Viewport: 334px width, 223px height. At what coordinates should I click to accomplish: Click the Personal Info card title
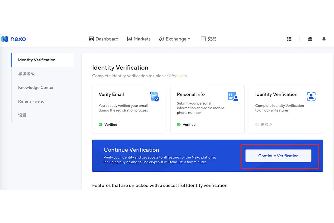tap(191, 94)
